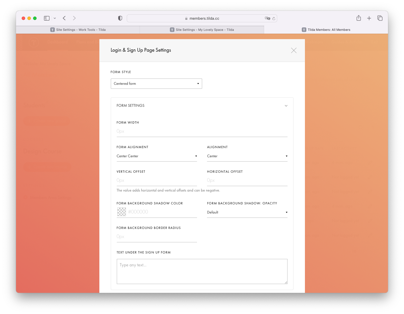The width and height of the screenshot is (404, 314).
Task: Reload the page using the refresh icon
Action: (274, 18)
